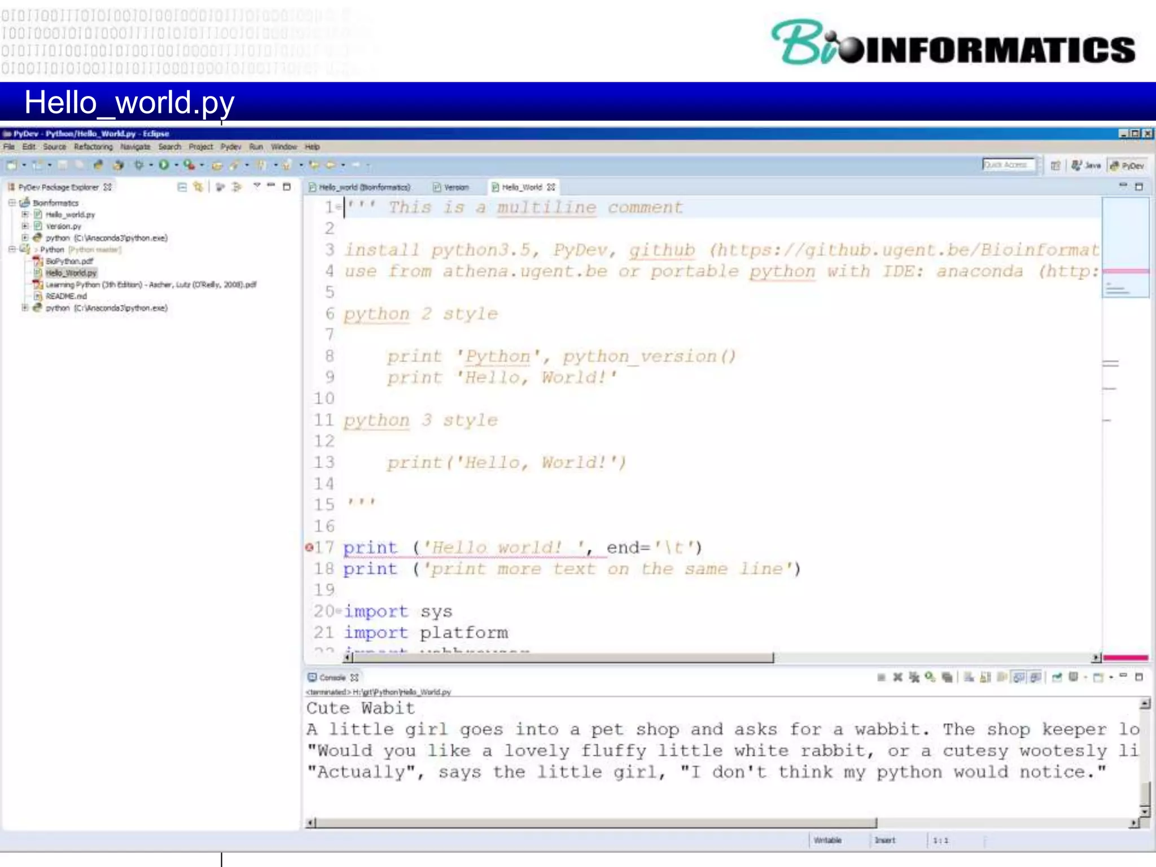Click the Debug bug icon in toolbar
Screen dimensions: 1156x867
[138, 165]
